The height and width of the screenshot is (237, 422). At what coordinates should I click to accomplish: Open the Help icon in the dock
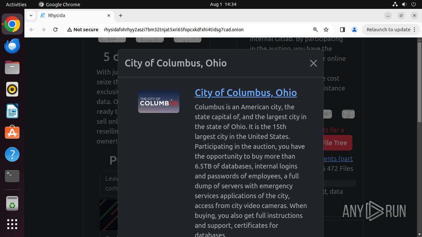[x=12, y=154]
